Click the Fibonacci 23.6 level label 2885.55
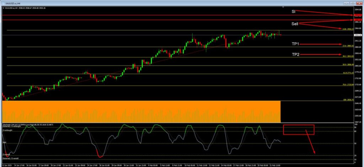The height and width of the screenshot is (167, 364). point(348,46)
